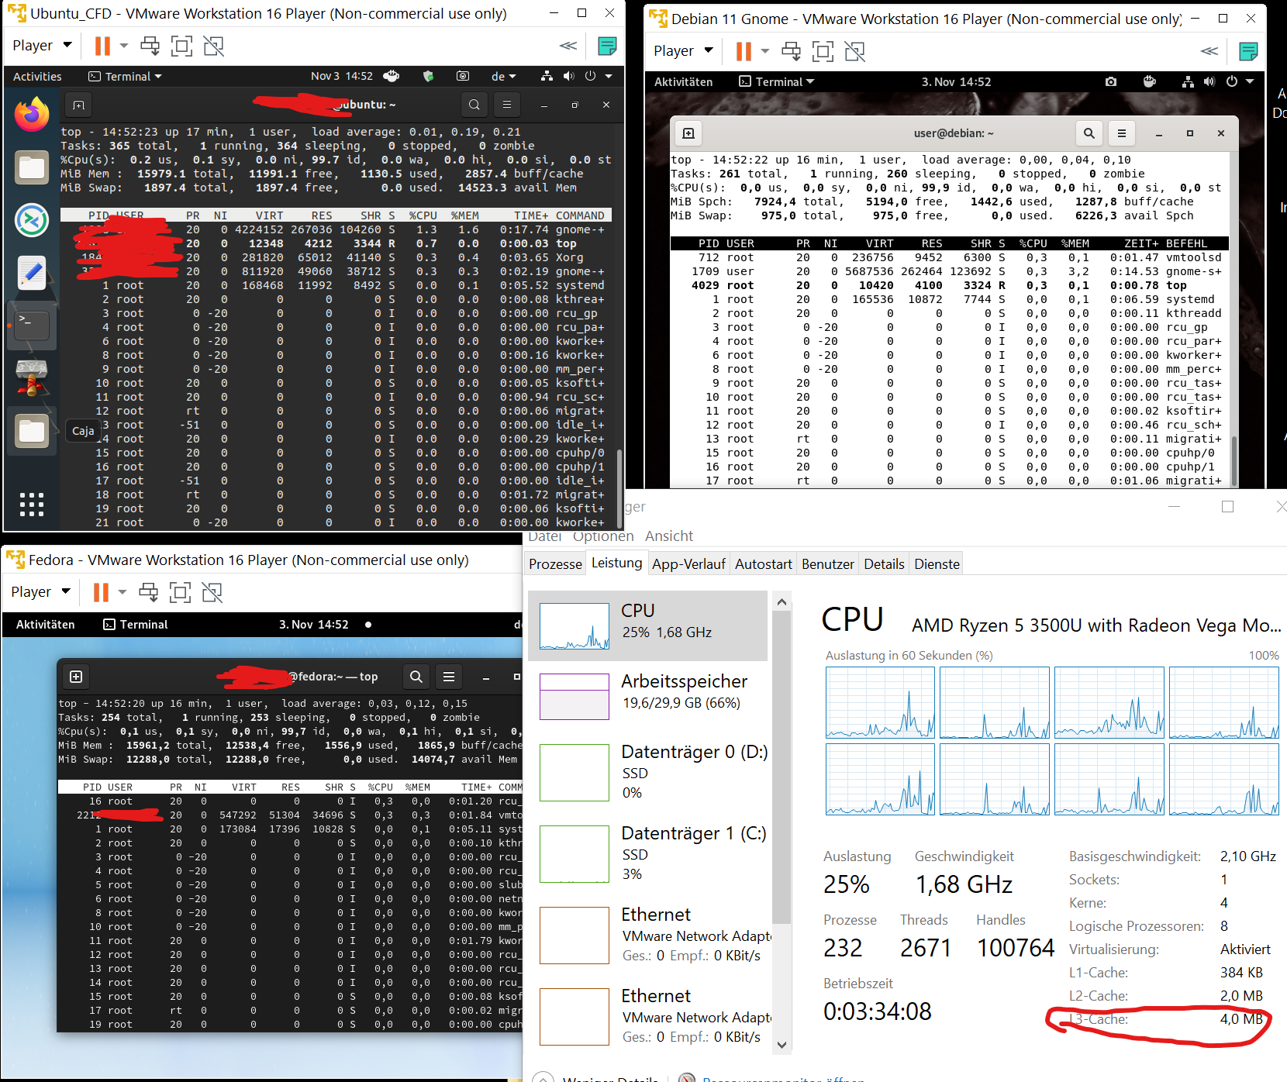The image size is (1287, 1082).
Task: Pause the Debian 11 Gnome virtual machine
Action: tap(744, 52)
